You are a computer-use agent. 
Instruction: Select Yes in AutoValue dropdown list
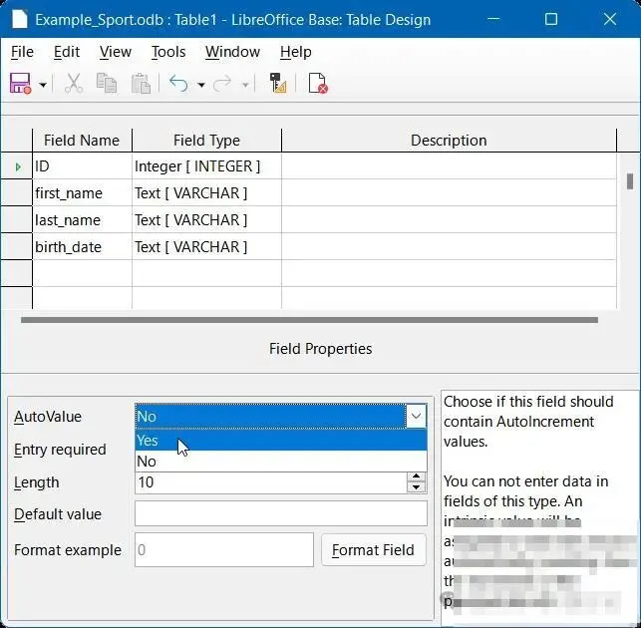pyautogui.click(x=281, y=441)
